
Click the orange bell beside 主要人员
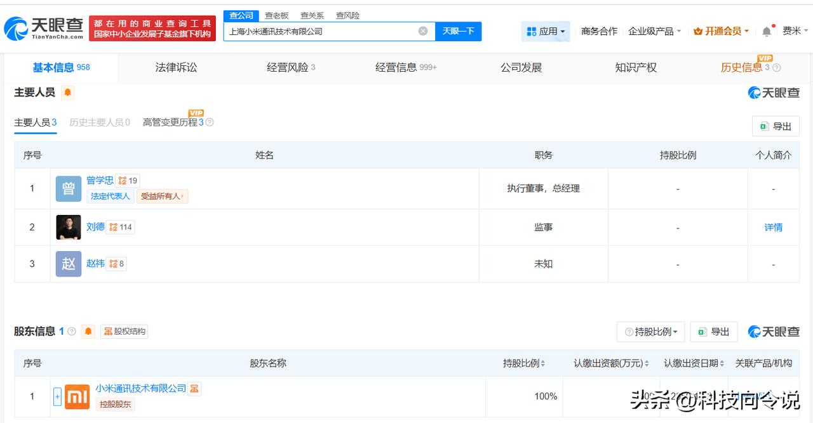tap(68, 93)
